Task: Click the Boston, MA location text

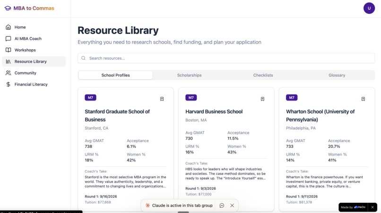Action: point(196,120)
